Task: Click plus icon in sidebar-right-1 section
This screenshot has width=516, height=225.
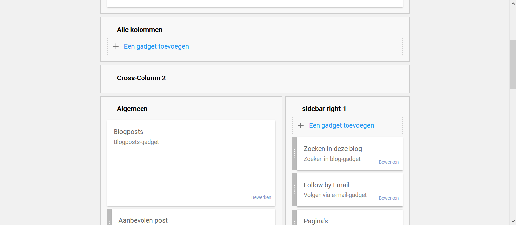Action: [x=300, y=125]
